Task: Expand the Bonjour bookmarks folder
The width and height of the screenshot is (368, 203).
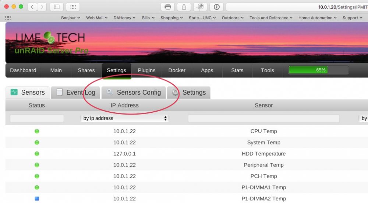Action: tap(70, 18)
